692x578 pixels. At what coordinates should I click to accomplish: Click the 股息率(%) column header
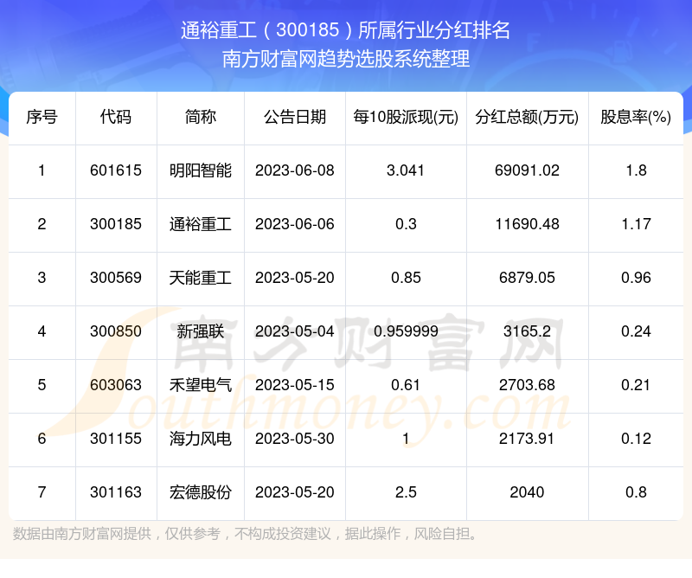coord(637,118)
